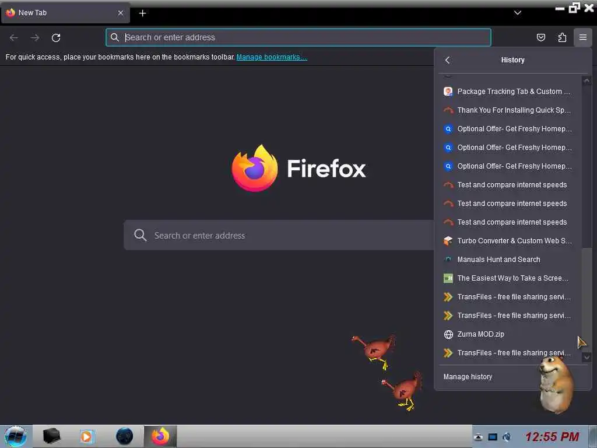Click the address bar search magnifier icon
Viewport: 597px width, 448px height.
pos(114,37)
